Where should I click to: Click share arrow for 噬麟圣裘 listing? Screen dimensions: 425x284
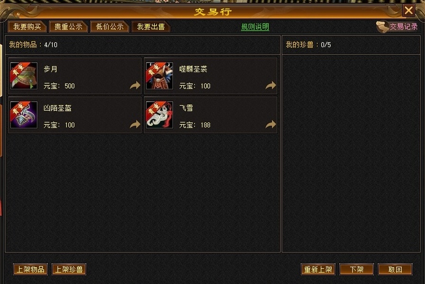(x=271, y=86)
